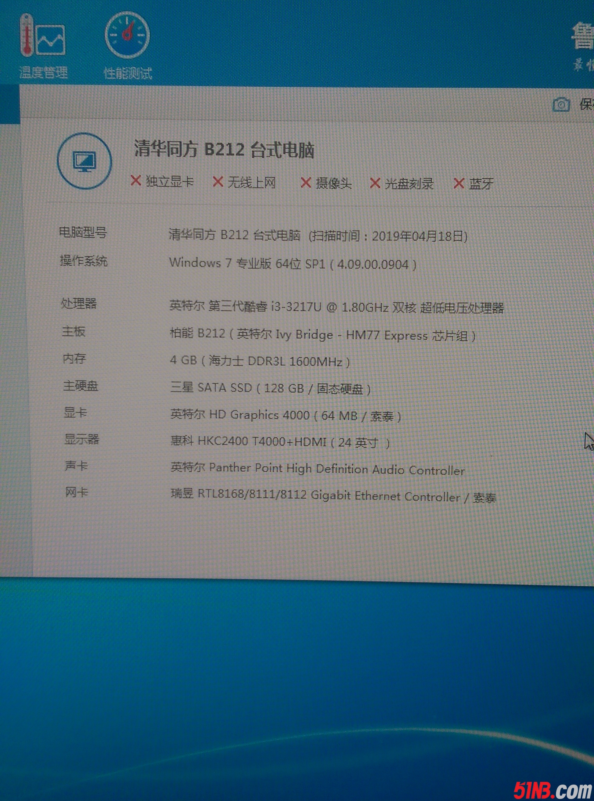594x801 pixels.
Task: Select the Windows 7 专业版 operating system entry
Action: pos(292,264)
